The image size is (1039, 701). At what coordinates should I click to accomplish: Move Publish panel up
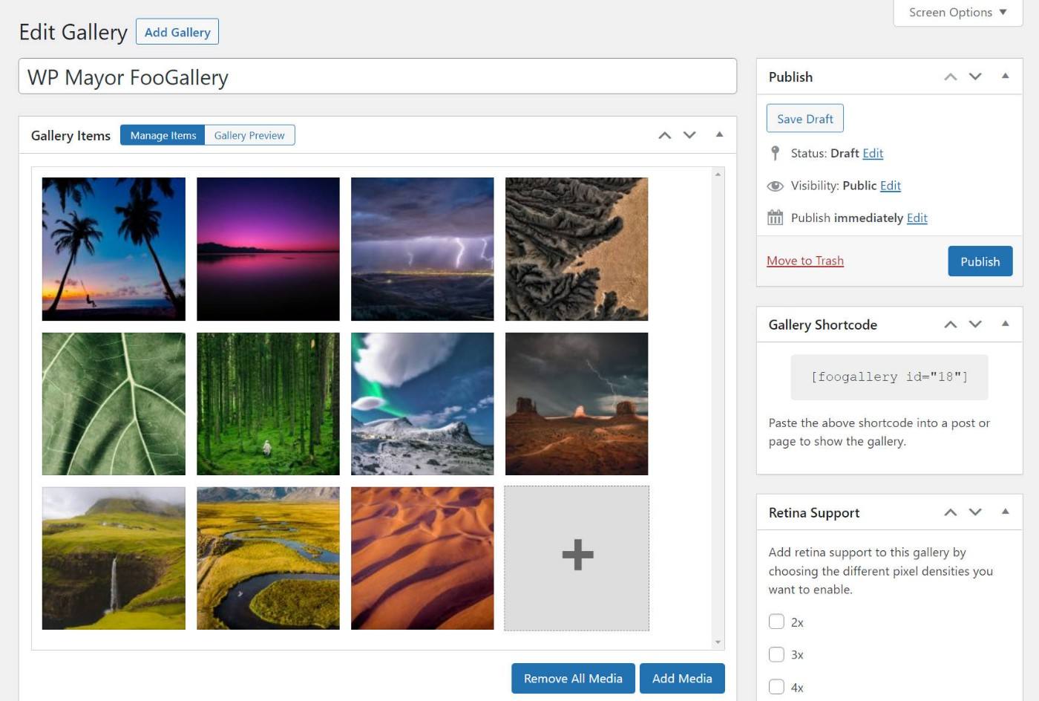click(950, 76)
